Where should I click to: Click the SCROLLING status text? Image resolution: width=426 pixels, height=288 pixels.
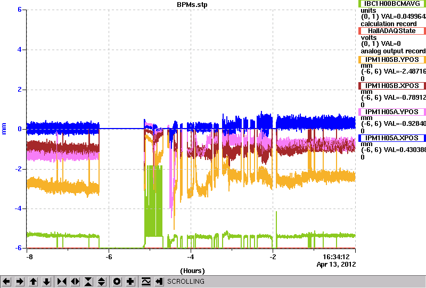(185, 282)
